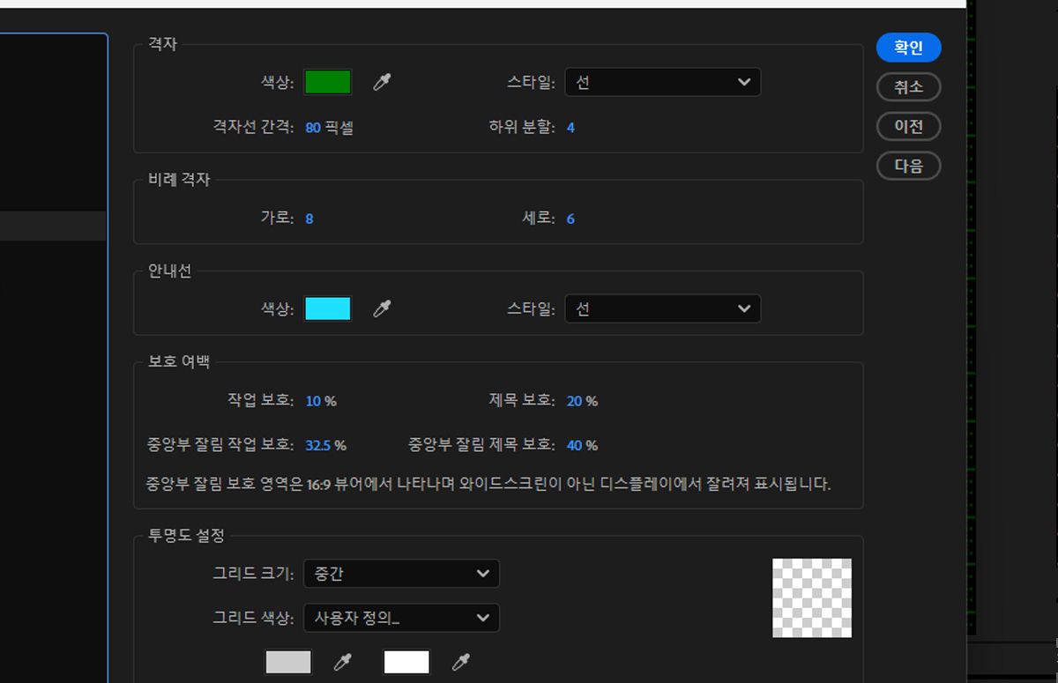Use the eyedropper beside the guide color
This screenshot has width=1058, height=683.
click(383, 308)
